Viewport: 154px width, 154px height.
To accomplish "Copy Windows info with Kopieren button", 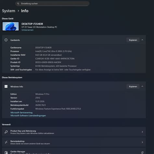I will click(x=133, y=87).
